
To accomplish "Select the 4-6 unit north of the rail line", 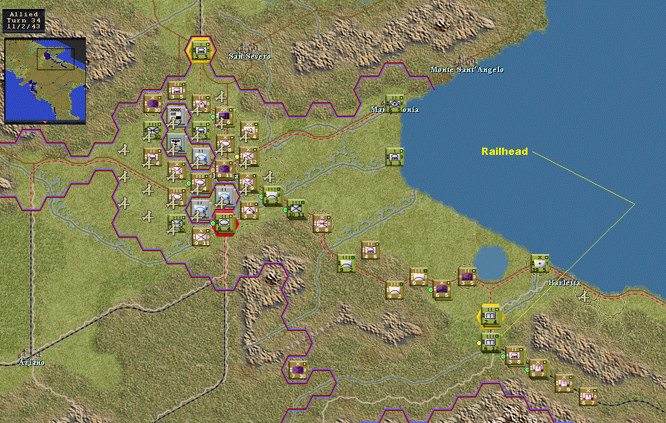I will pyautogui.click(x=370, y=250).
